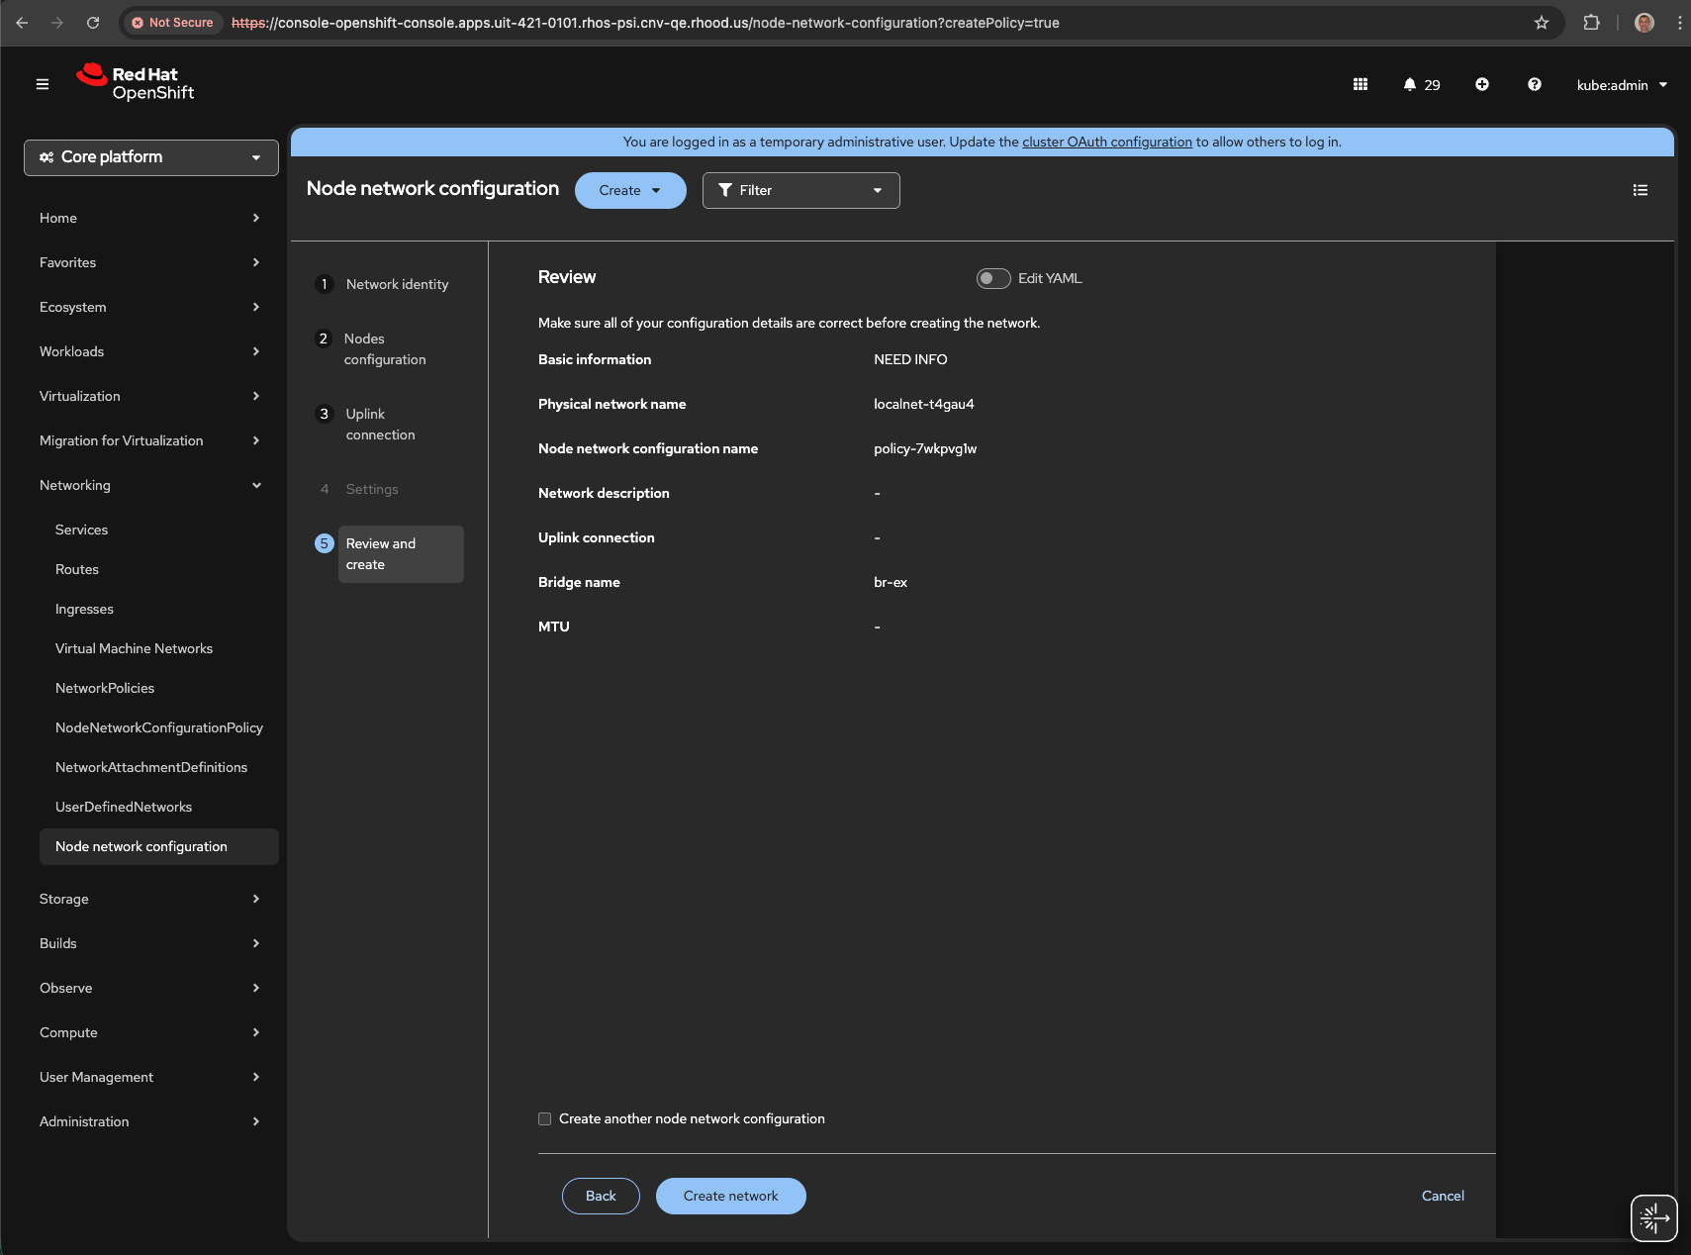Open the Filter dropdown
The height and width of the screenshot is (1255, 1691).
point(800,191)
